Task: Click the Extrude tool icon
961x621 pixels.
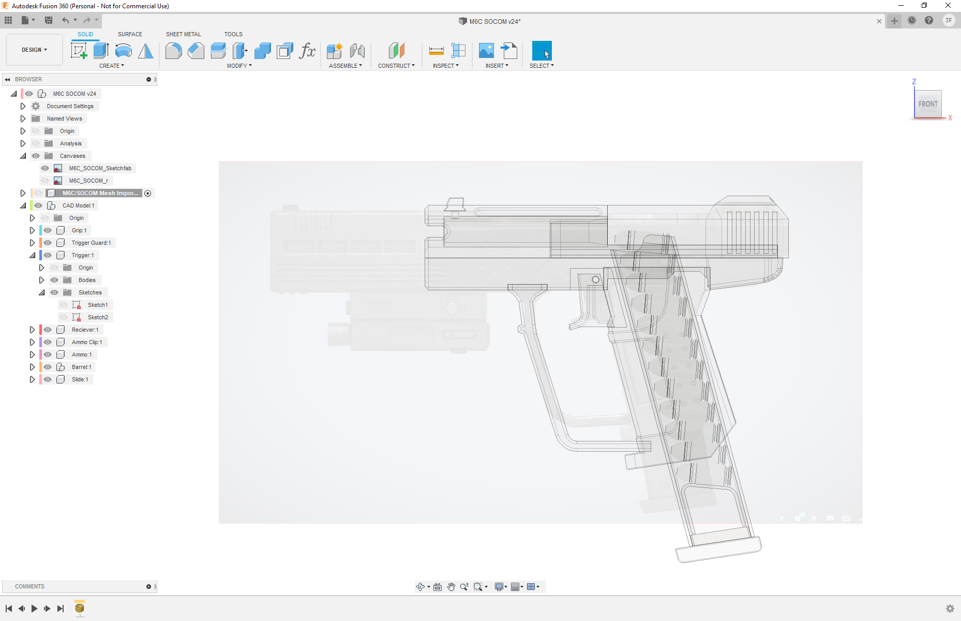Action: (x=101, y=51)
